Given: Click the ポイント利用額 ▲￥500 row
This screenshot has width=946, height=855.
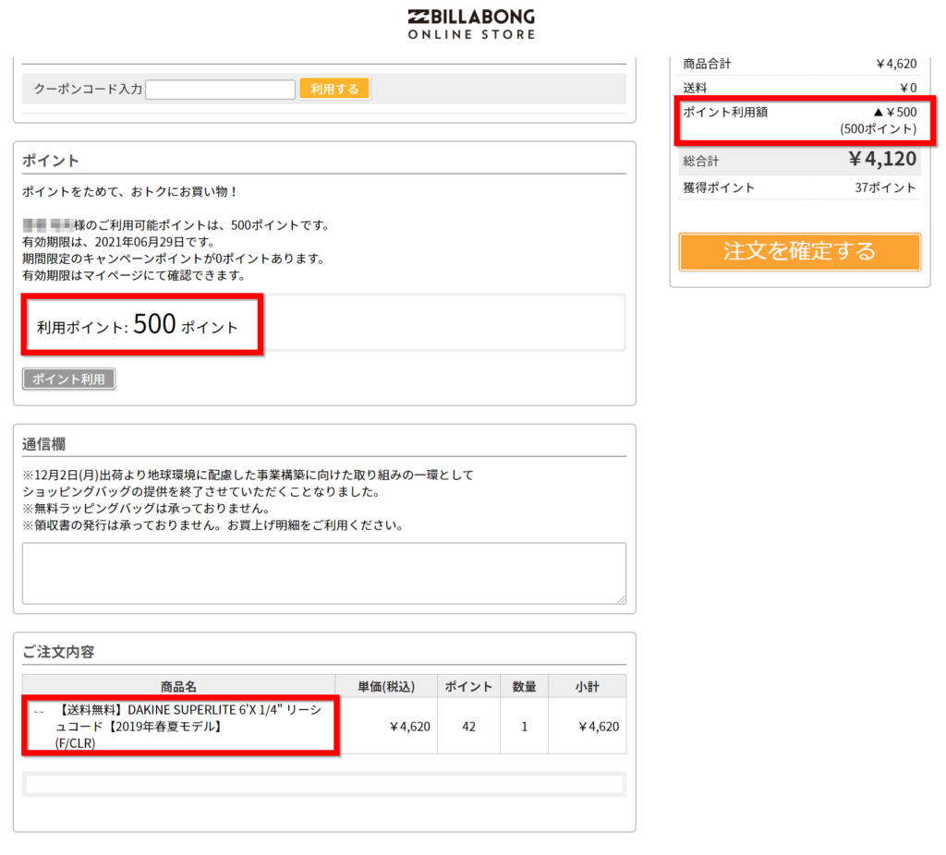Looking at the screenshot, I should (x=799, y=120).
